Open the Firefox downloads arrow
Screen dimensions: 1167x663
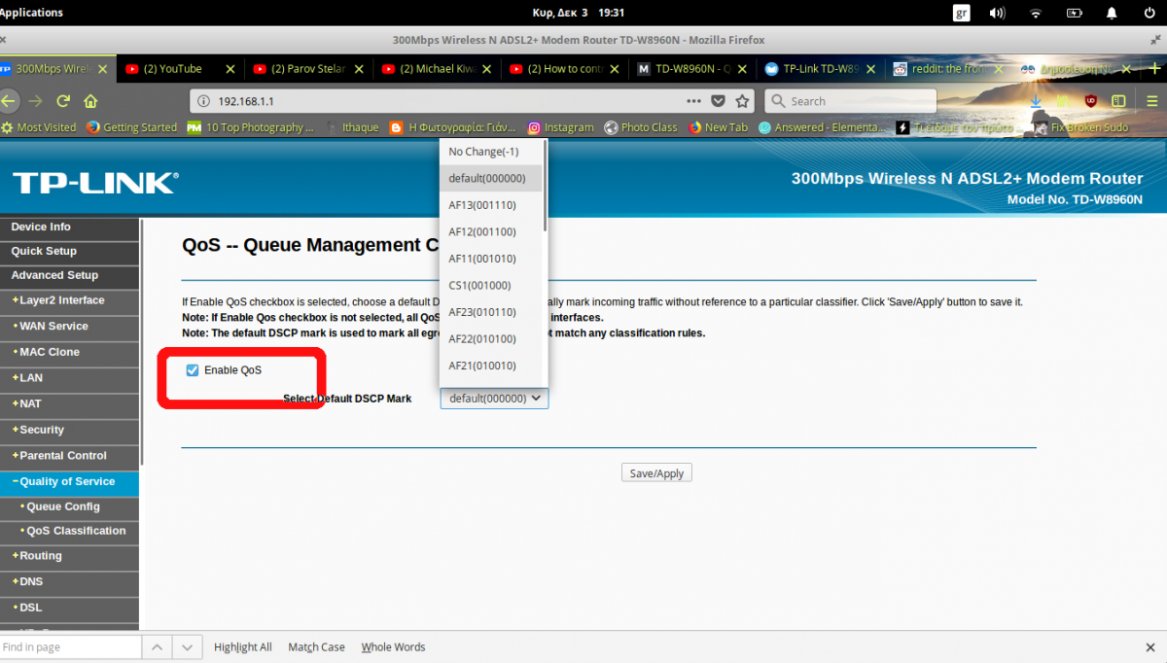[1036, 101]
